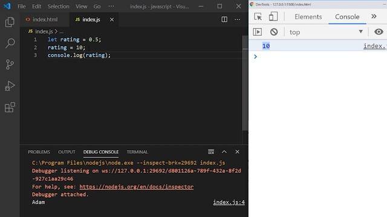Viewport: 387px width, 217px height.
Task: Toggle device toolbar in DevTools
Action: pos(273,16)
